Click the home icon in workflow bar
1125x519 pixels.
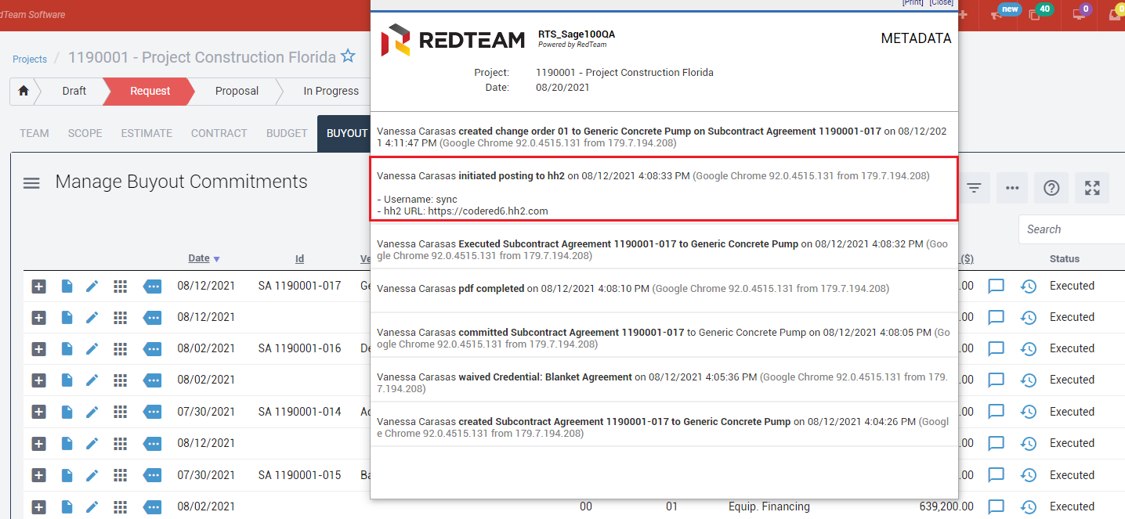[24, 91]
